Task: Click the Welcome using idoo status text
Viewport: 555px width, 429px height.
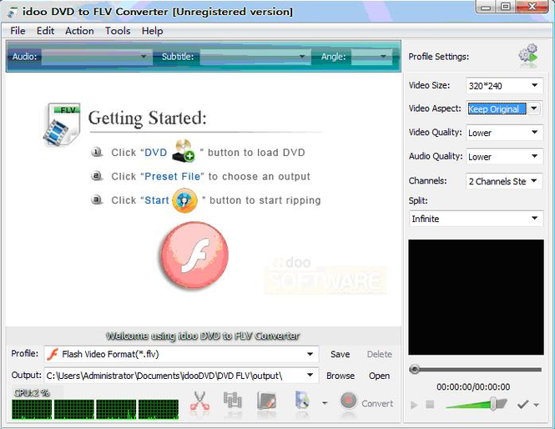Action: (203, 336)
